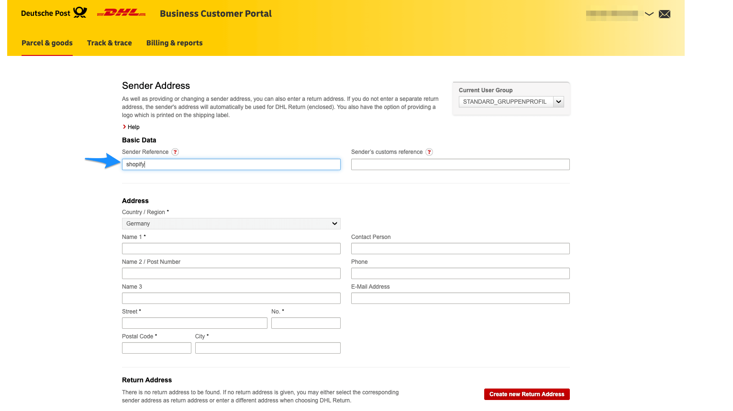Screen dimensions: 733x411
Task: Click the Deutsche Post horn logo
Action: [80, 13]
